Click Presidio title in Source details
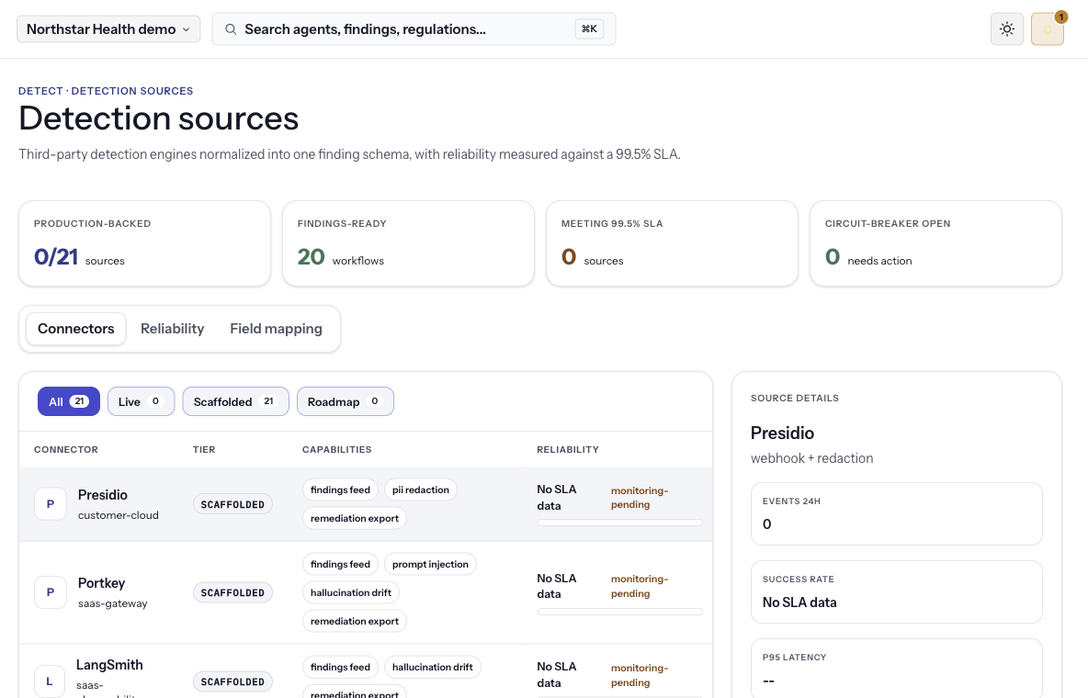This screenshot has height=698, width=1088. click(x=782, y=433)
